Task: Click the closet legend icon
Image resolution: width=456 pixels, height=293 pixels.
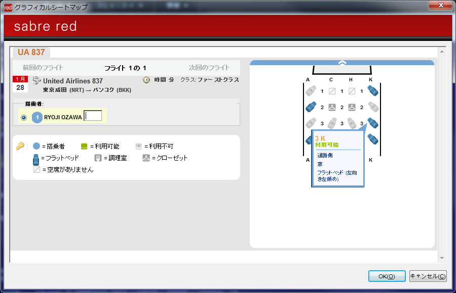Action: point(146,158)
